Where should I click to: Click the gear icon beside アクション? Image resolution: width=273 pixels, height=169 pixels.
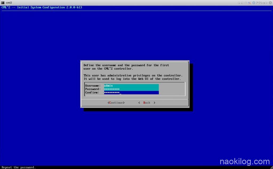coord(254,3)
